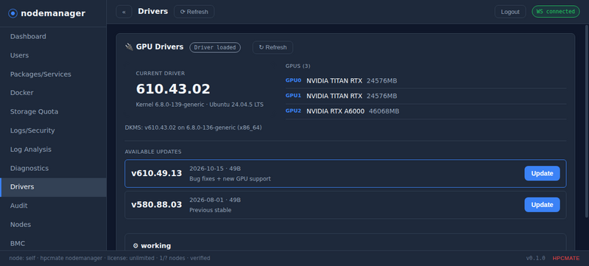
Task: Click the WS connected status badge
Action: coord(555,11)
